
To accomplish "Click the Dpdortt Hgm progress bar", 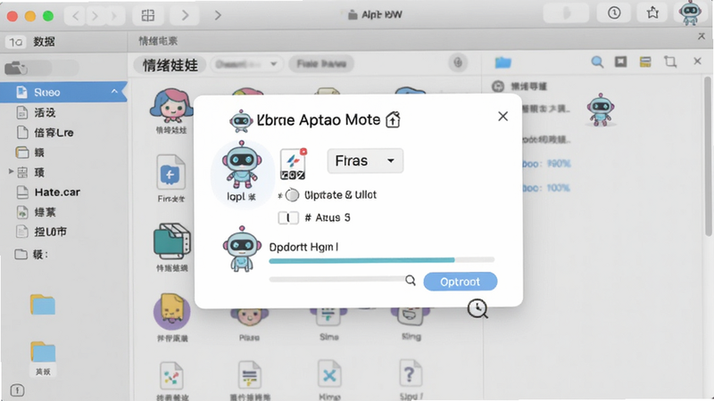I will [382, 260].
